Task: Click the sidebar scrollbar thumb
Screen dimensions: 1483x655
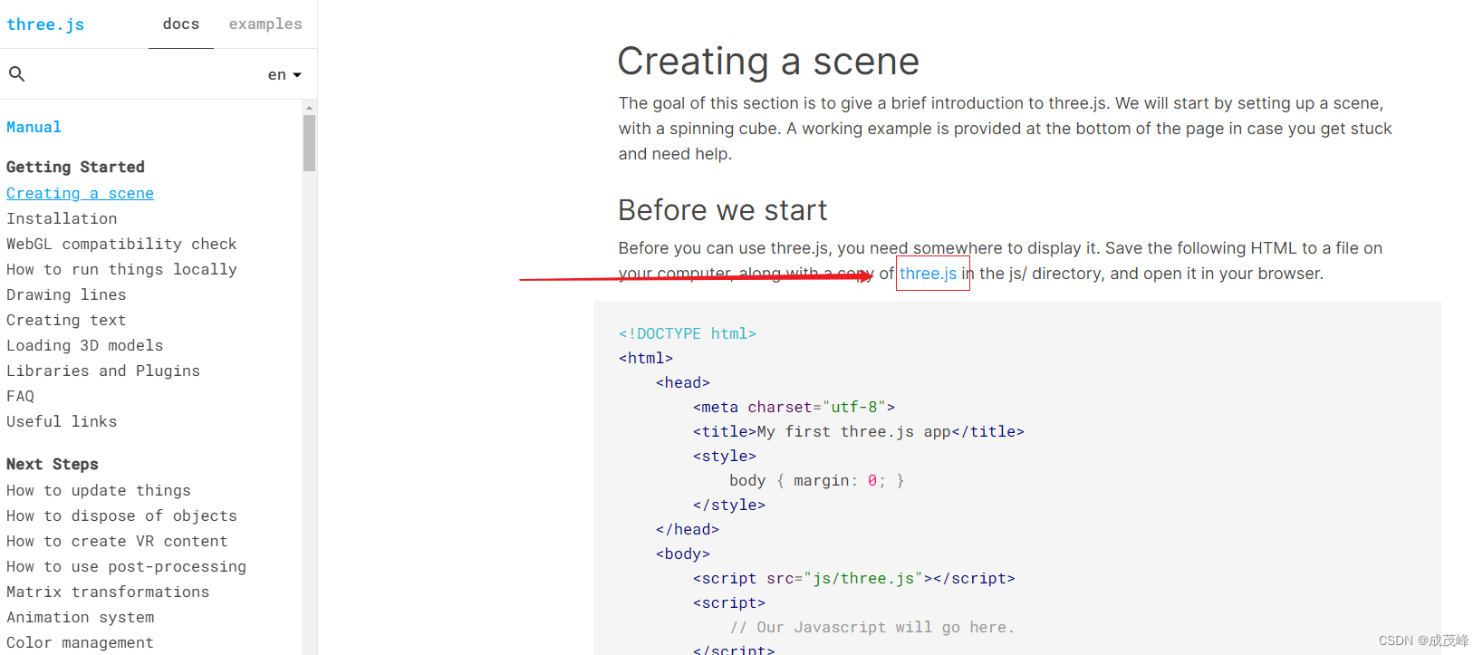Action: click(309, 142)
